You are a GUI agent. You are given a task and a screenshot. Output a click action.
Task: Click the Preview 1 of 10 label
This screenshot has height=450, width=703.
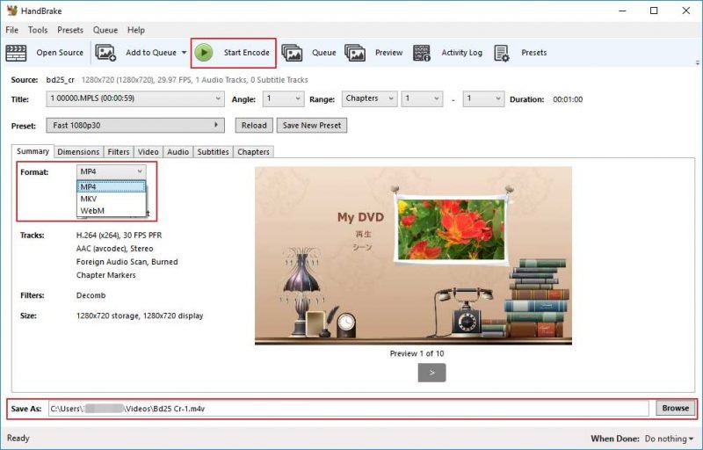click(x=417, y=353)
